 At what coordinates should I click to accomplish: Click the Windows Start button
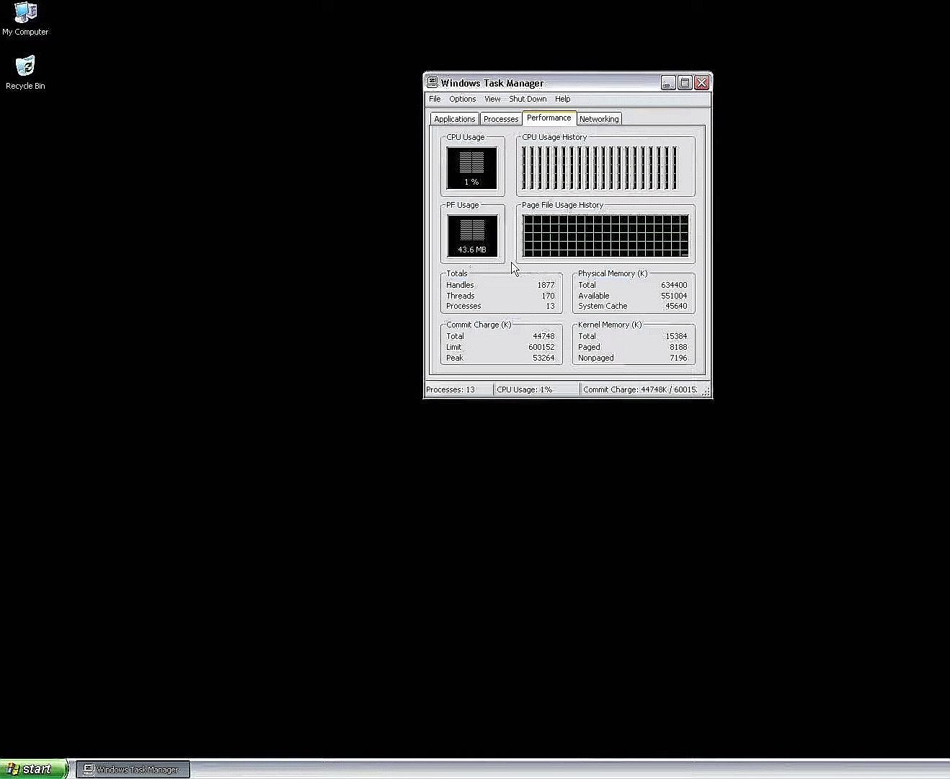coord(34,769)
